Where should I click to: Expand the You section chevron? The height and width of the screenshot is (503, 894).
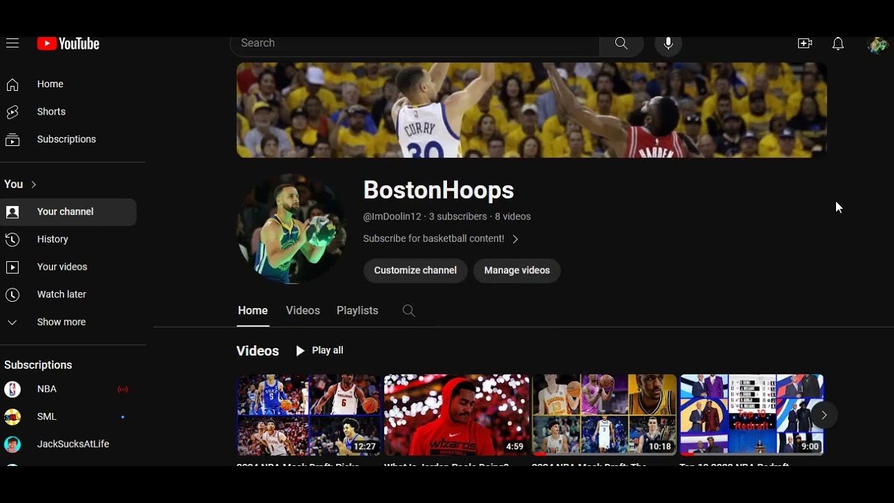(x=34, y=184)
